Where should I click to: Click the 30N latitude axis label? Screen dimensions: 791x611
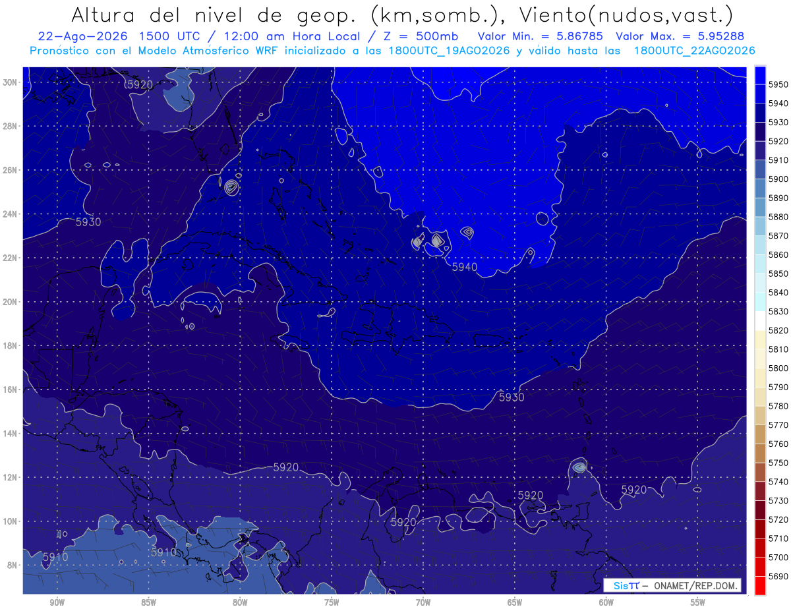click(10, 82)
